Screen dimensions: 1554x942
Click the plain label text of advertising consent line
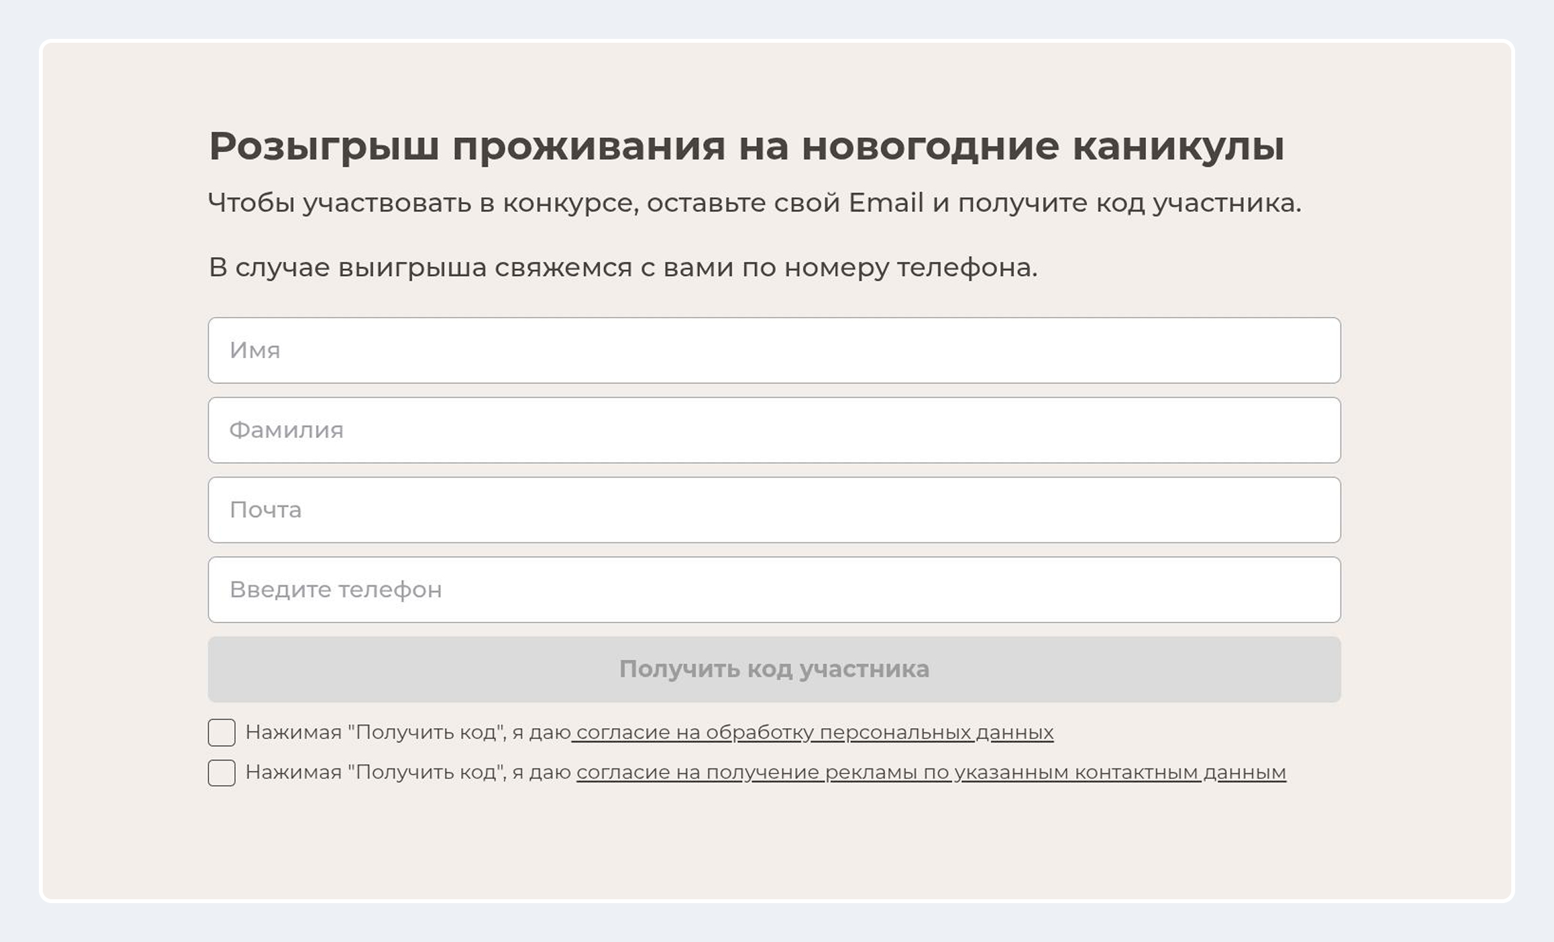408,773
